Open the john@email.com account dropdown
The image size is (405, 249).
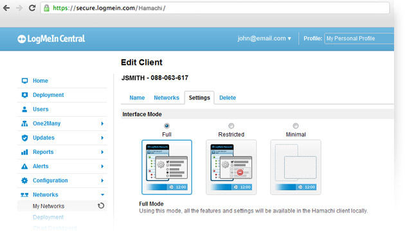264,39
